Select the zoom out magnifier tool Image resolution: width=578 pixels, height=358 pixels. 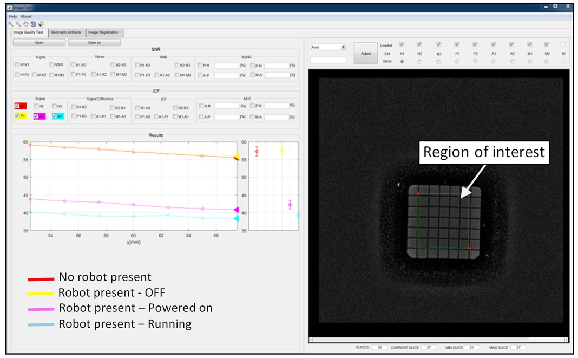[x=18, y=24]
